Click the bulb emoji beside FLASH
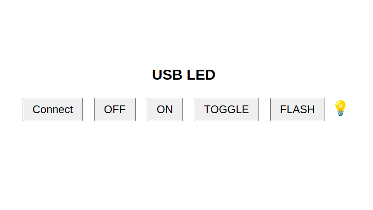This screenshot has width=373, height=210. [x=340, y=108]
